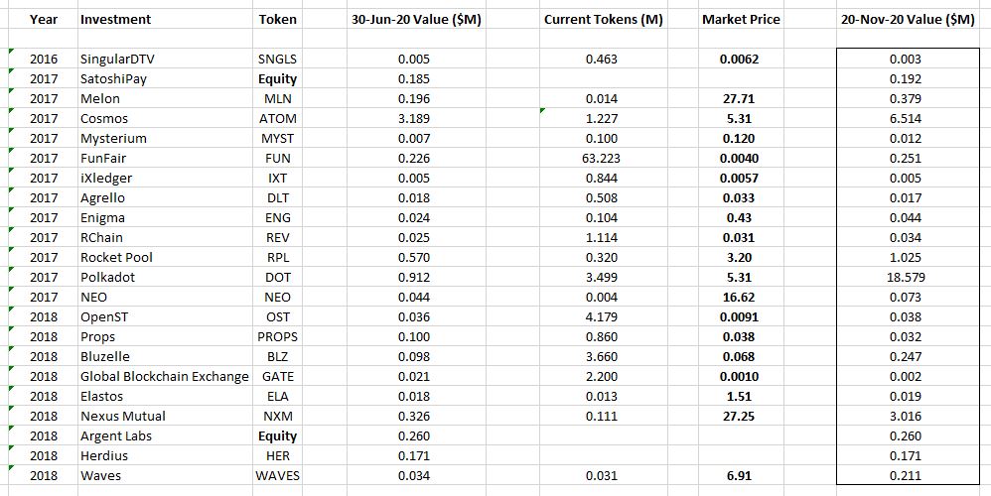The width and height of the screenshot is (991, 496).
Task: Click Polkadot's 20-Nov-20 value 18.579
Action: click(905, 277)
